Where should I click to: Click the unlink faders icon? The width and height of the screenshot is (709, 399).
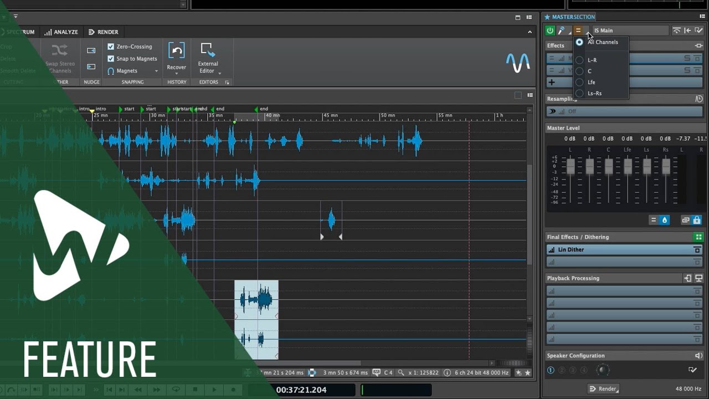click(686, 220)
